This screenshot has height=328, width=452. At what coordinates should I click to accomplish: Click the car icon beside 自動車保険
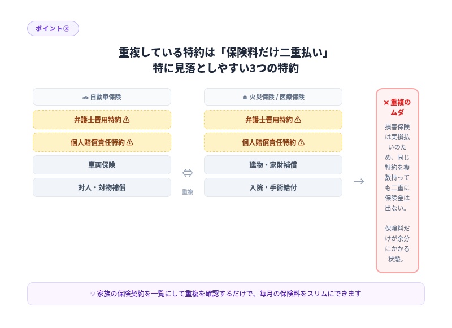click(85, 97)
